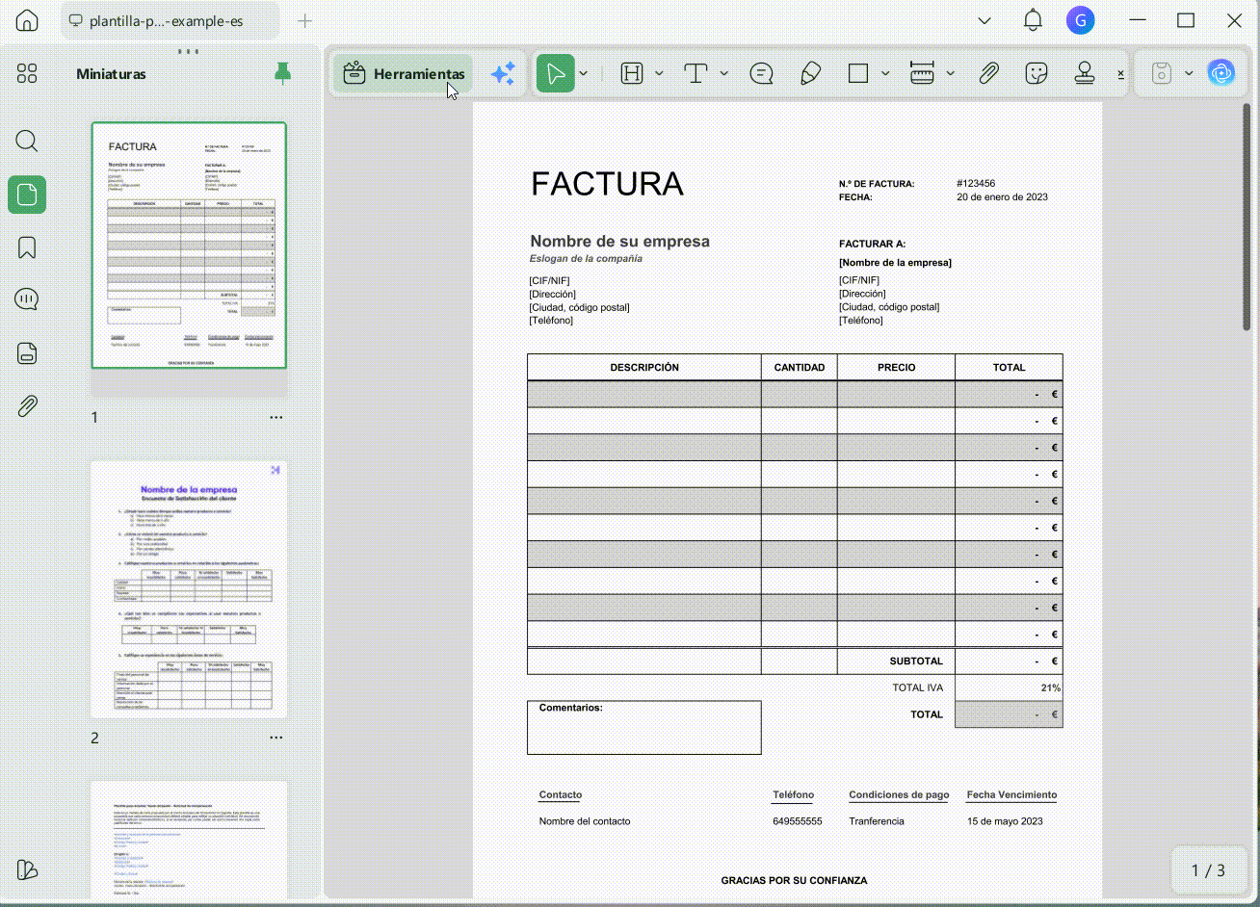Viewport: 1260px width, 907px height.
Task: Click the SUBTOTAL label
Action: [x=916, y=661]
